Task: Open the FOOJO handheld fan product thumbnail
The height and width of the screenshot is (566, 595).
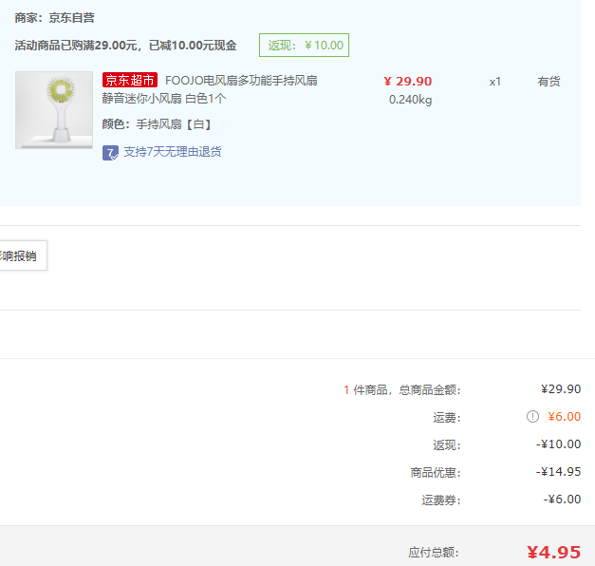Action: tap(54, 110)
